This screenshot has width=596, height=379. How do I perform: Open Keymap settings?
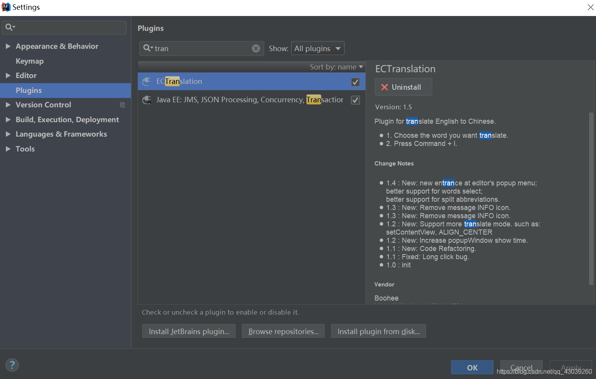[30, 61]
